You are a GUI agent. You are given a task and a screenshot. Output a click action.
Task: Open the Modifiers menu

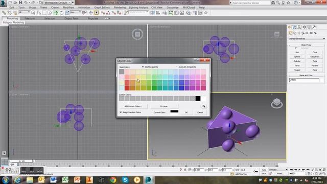click(68, 7)
